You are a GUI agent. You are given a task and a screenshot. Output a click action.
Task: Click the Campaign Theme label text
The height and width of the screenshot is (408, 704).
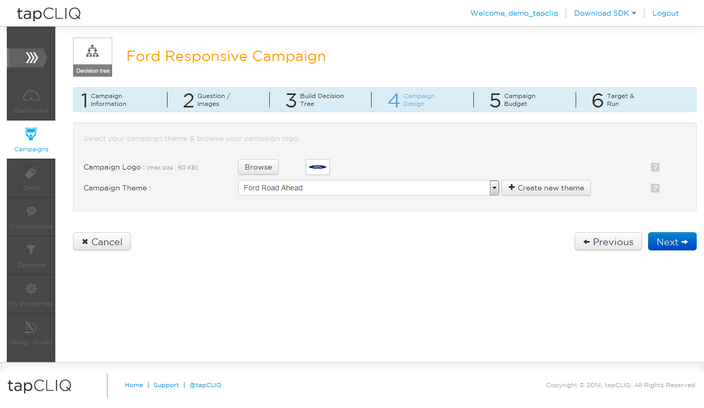click(117, 188)
